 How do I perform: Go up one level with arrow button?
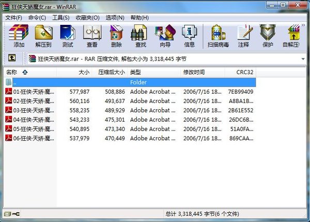point(12,58)
